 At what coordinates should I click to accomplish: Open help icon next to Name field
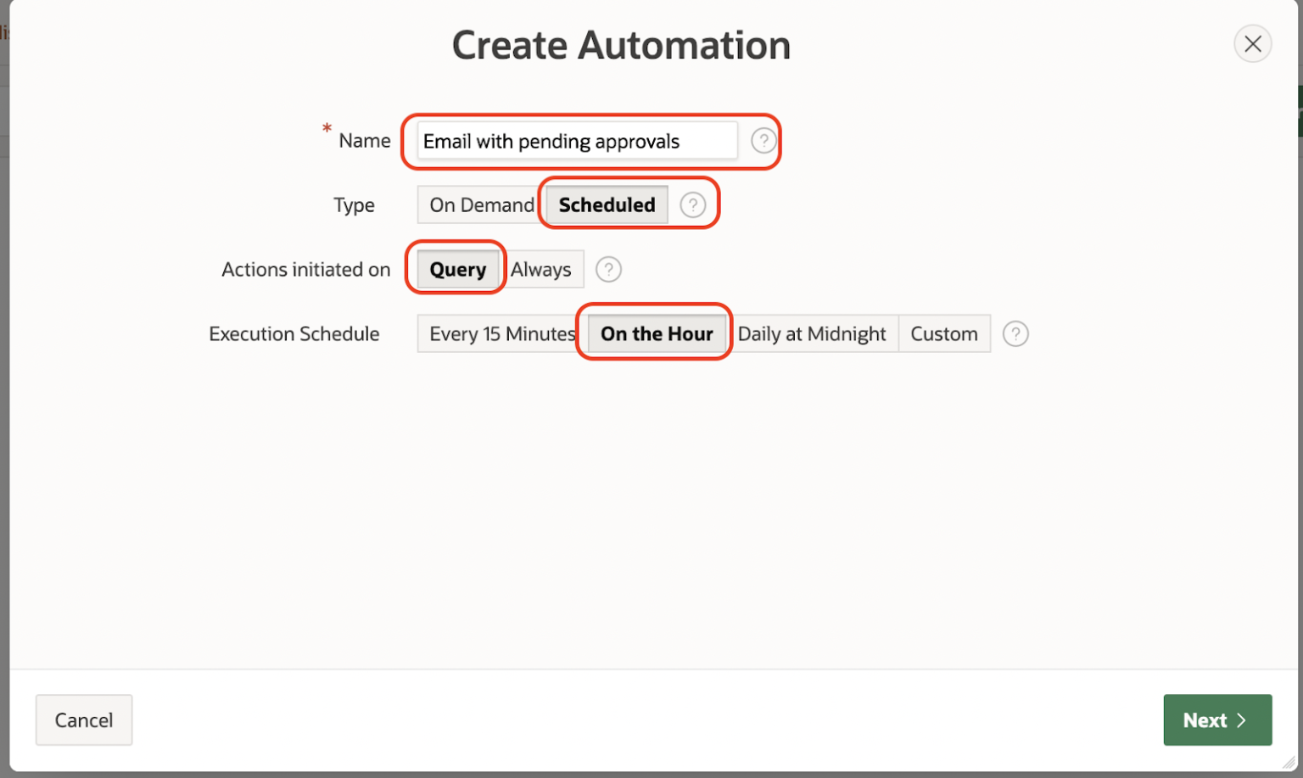[x=763, y=141]
